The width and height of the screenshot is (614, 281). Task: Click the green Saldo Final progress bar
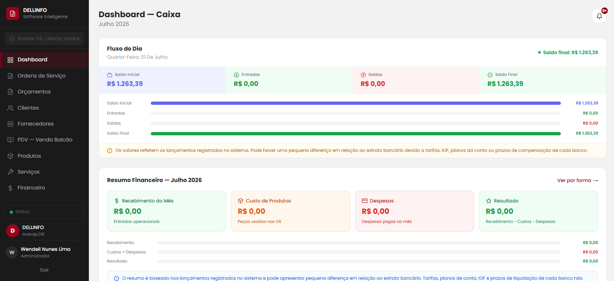coord(356,134)
